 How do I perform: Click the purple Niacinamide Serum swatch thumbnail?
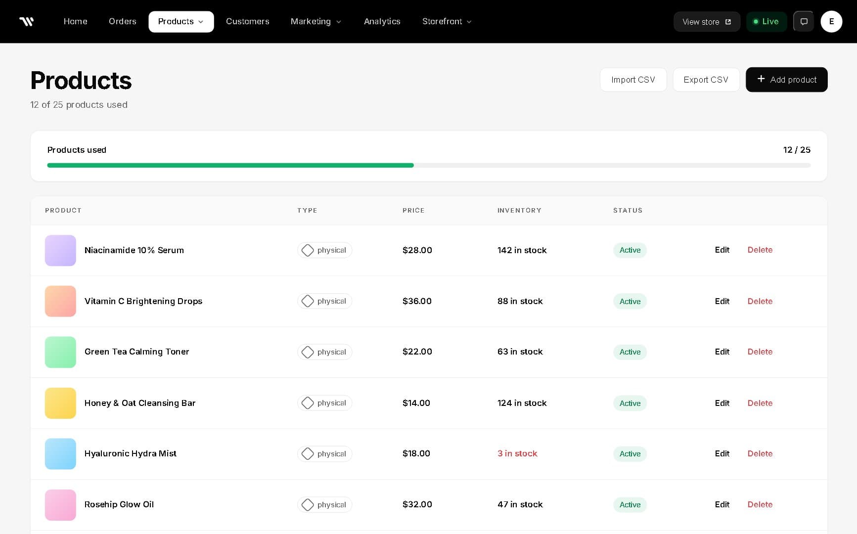(x=60, y=250)
